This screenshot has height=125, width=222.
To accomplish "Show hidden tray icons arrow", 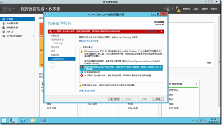I will [x=193, y=121].
